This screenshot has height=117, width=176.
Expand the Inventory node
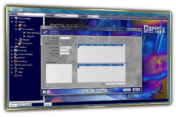click(x=12, y=61)
